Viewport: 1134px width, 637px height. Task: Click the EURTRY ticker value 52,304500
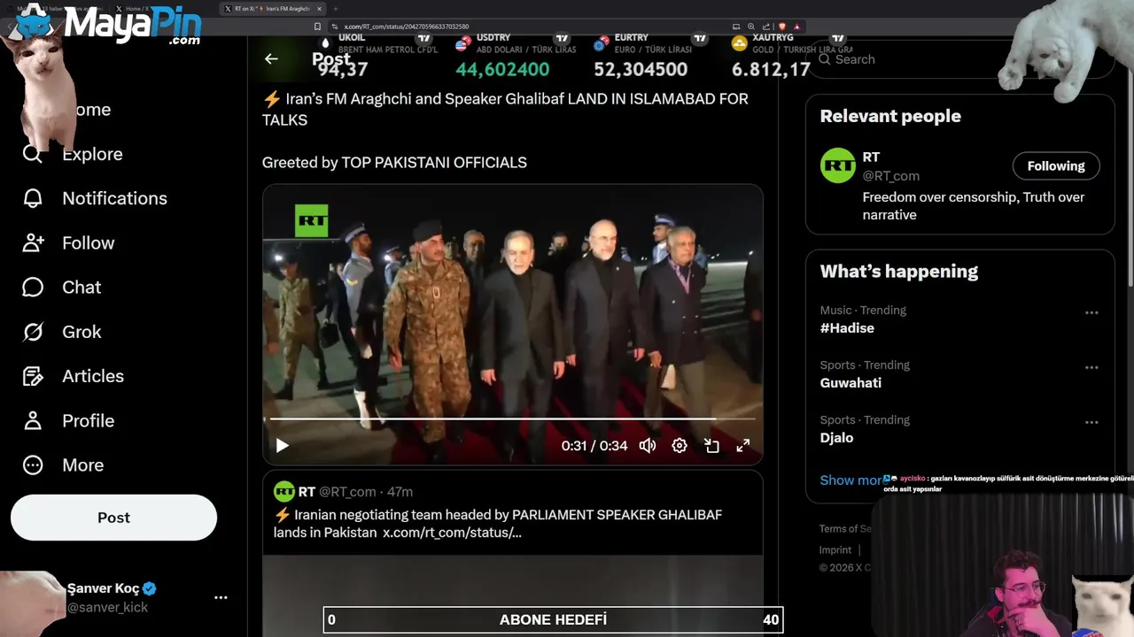641,69
